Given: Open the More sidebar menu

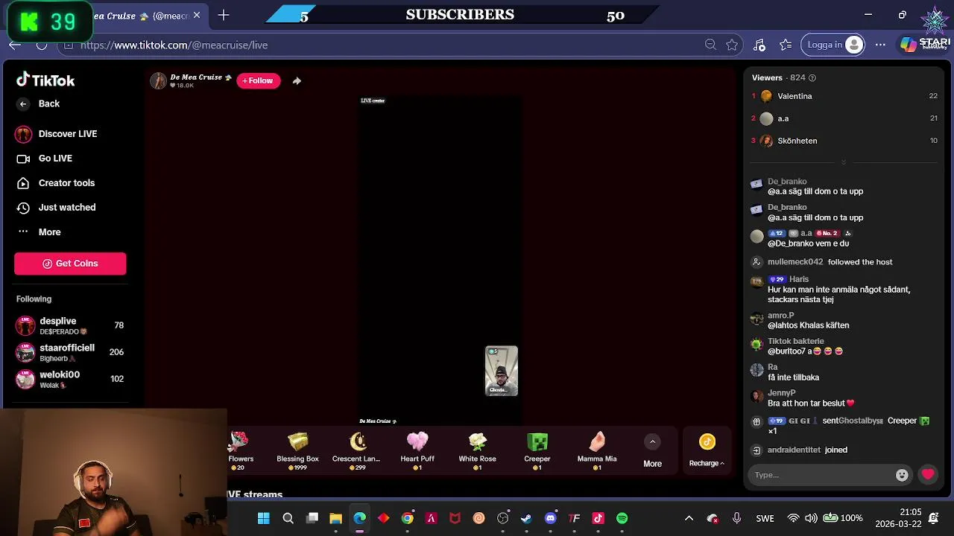Looking at the screenshot, I should (x=39, y=232).
